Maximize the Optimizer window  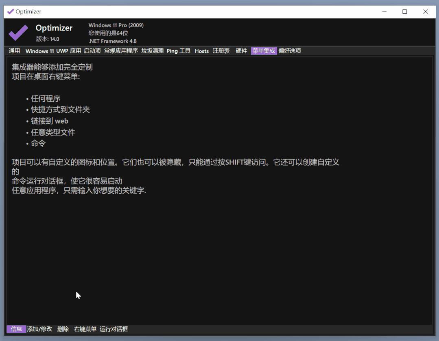pyautogui.click(x=404, y=11)
